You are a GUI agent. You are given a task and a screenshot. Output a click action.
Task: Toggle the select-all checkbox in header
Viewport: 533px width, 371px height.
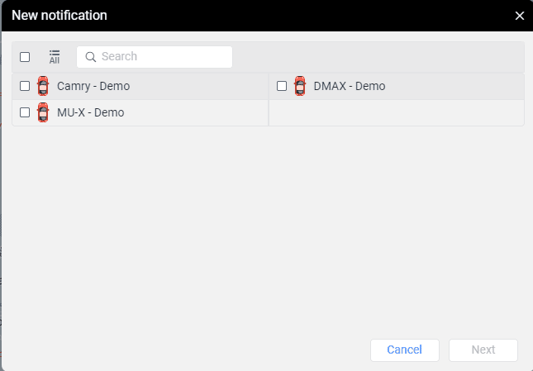[25, 57]
